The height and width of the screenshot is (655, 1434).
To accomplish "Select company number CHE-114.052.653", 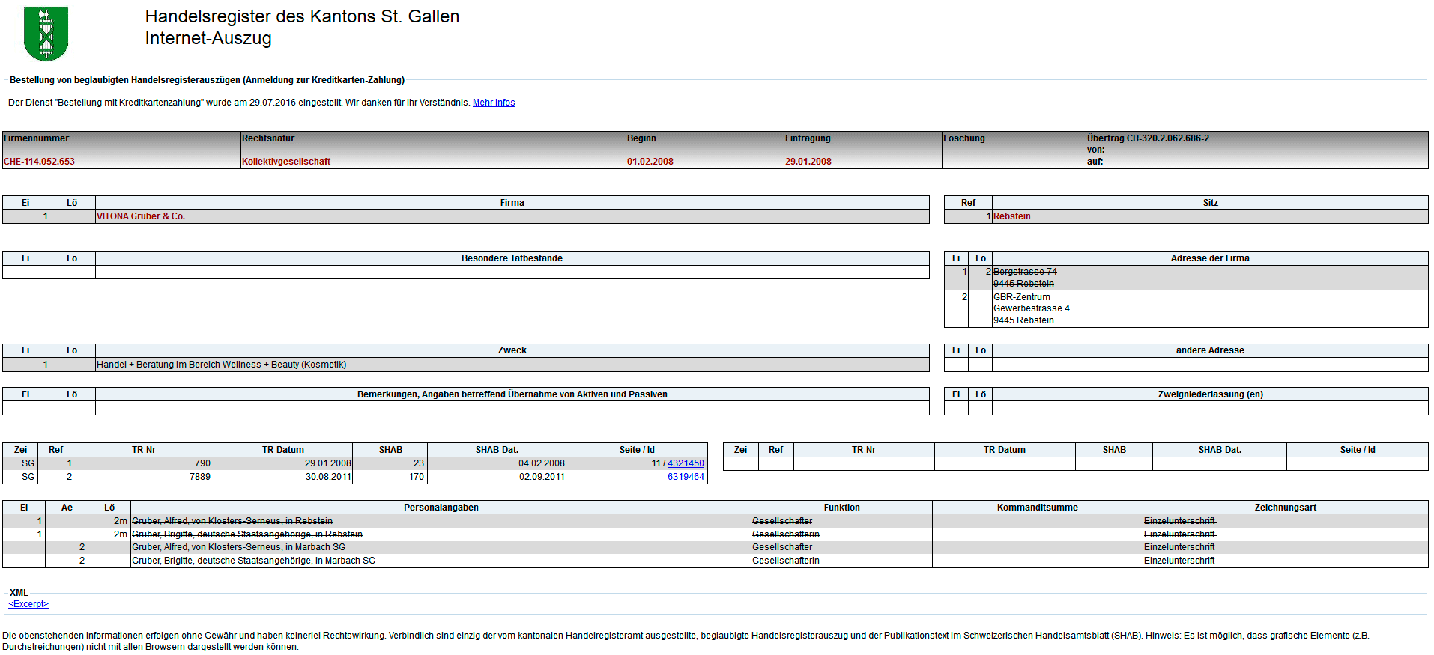I will coord(39,162).
